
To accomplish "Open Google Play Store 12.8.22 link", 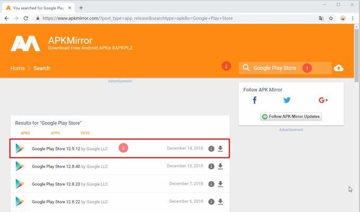I will coord(56,202).
